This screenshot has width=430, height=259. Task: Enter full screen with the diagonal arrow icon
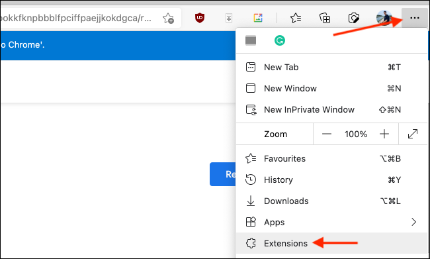coord(413,134)
